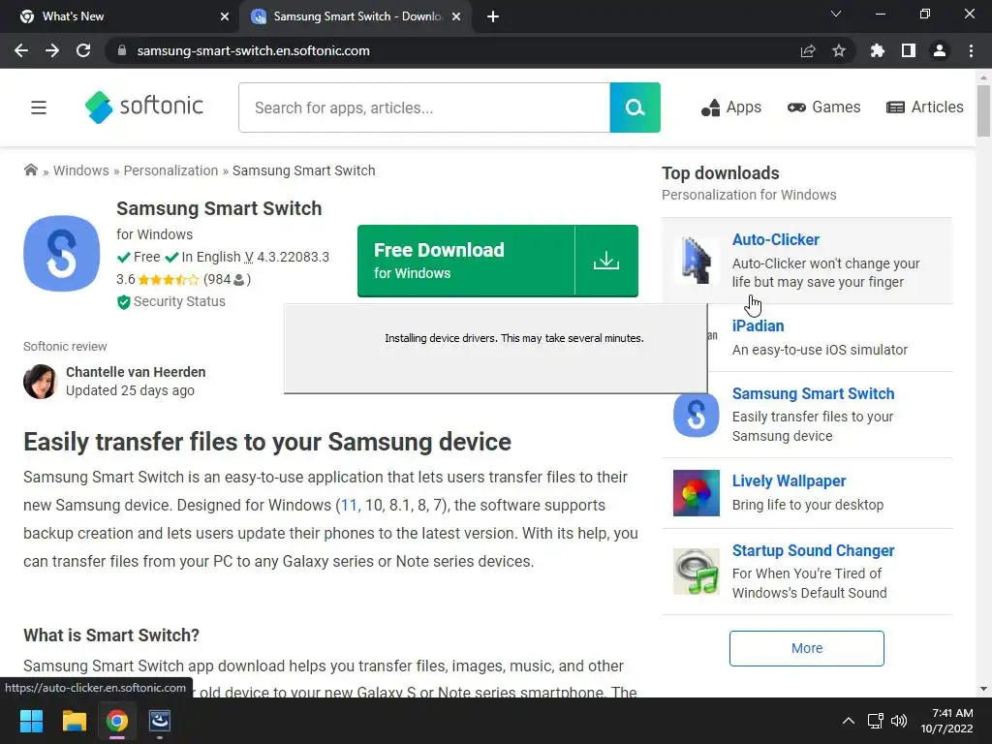Click the star rating
Screen dimensions: 992x744
169,279
